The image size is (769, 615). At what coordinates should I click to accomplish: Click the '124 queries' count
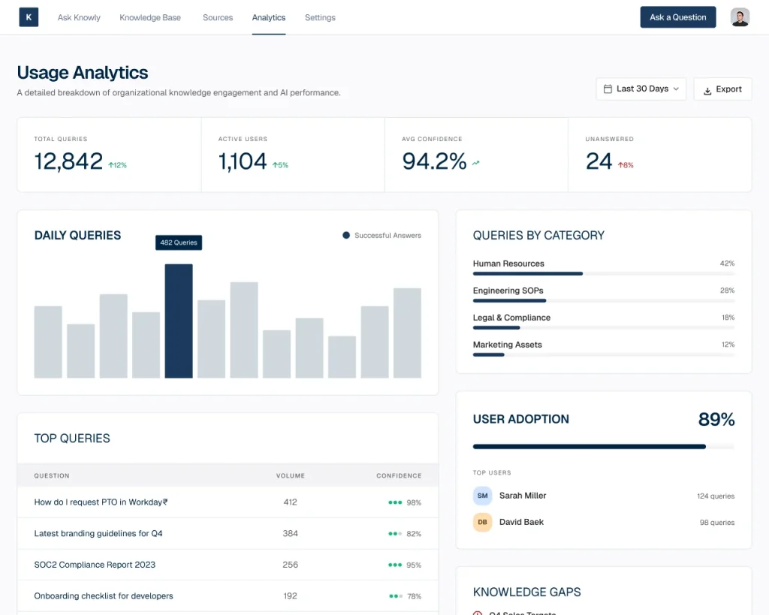click(716, 496)
